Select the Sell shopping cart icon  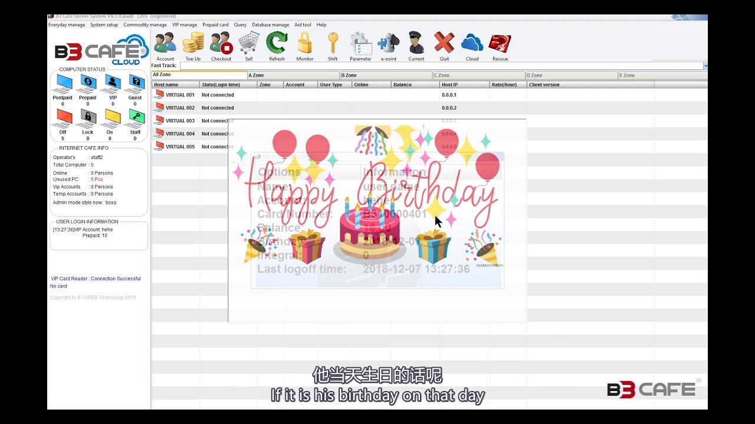tap(249, 46)
